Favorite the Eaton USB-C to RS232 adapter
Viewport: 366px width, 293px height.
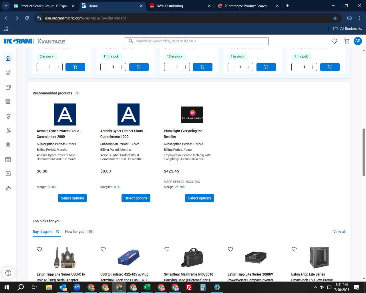[x=39, y=249]
